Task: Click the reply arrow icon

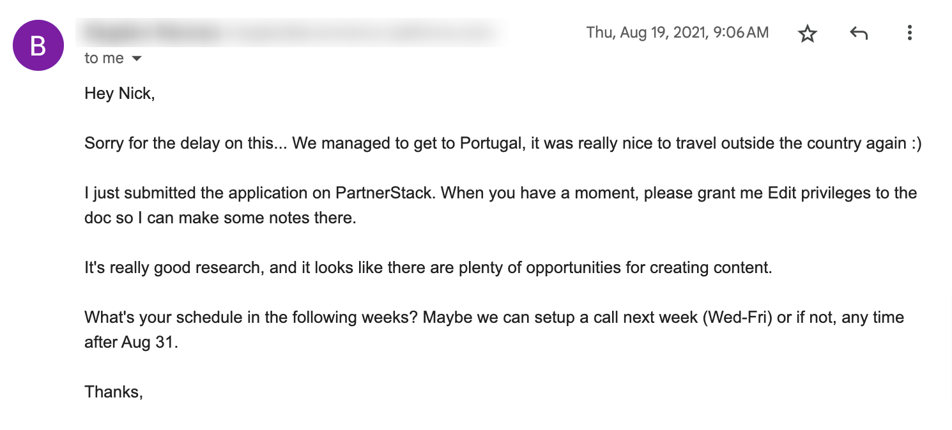Action: click(x=859, y=33)
